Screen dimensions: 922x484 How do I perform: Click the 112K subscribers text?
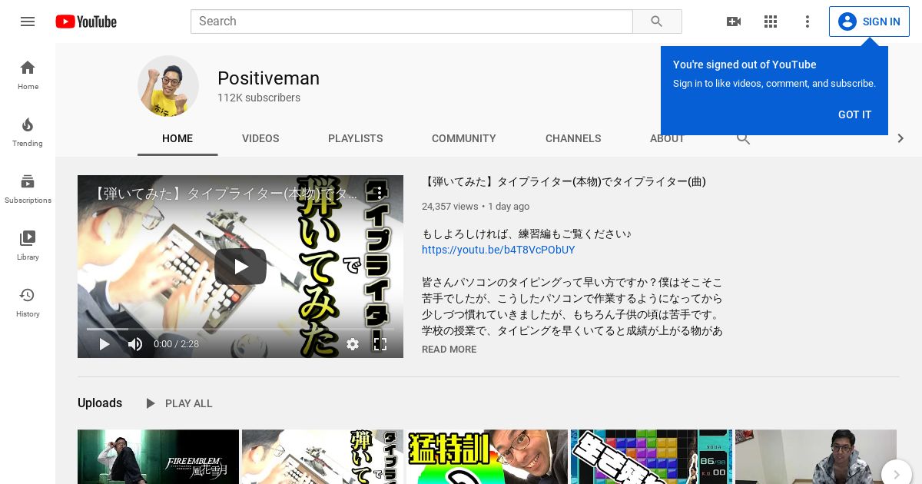point(259,98)
